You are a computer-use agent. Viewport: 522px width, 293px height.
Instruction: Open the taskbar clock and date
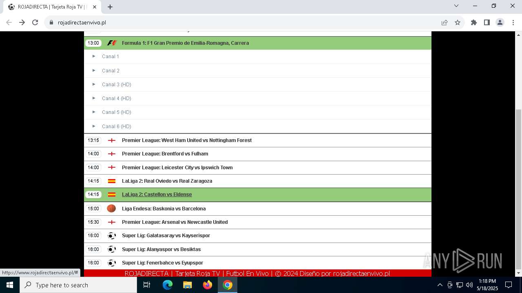coord(487,285)
